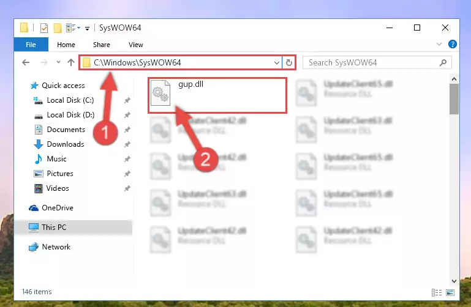
Task: Open Downloads in sidebar
Action: (x=66, y=144)
